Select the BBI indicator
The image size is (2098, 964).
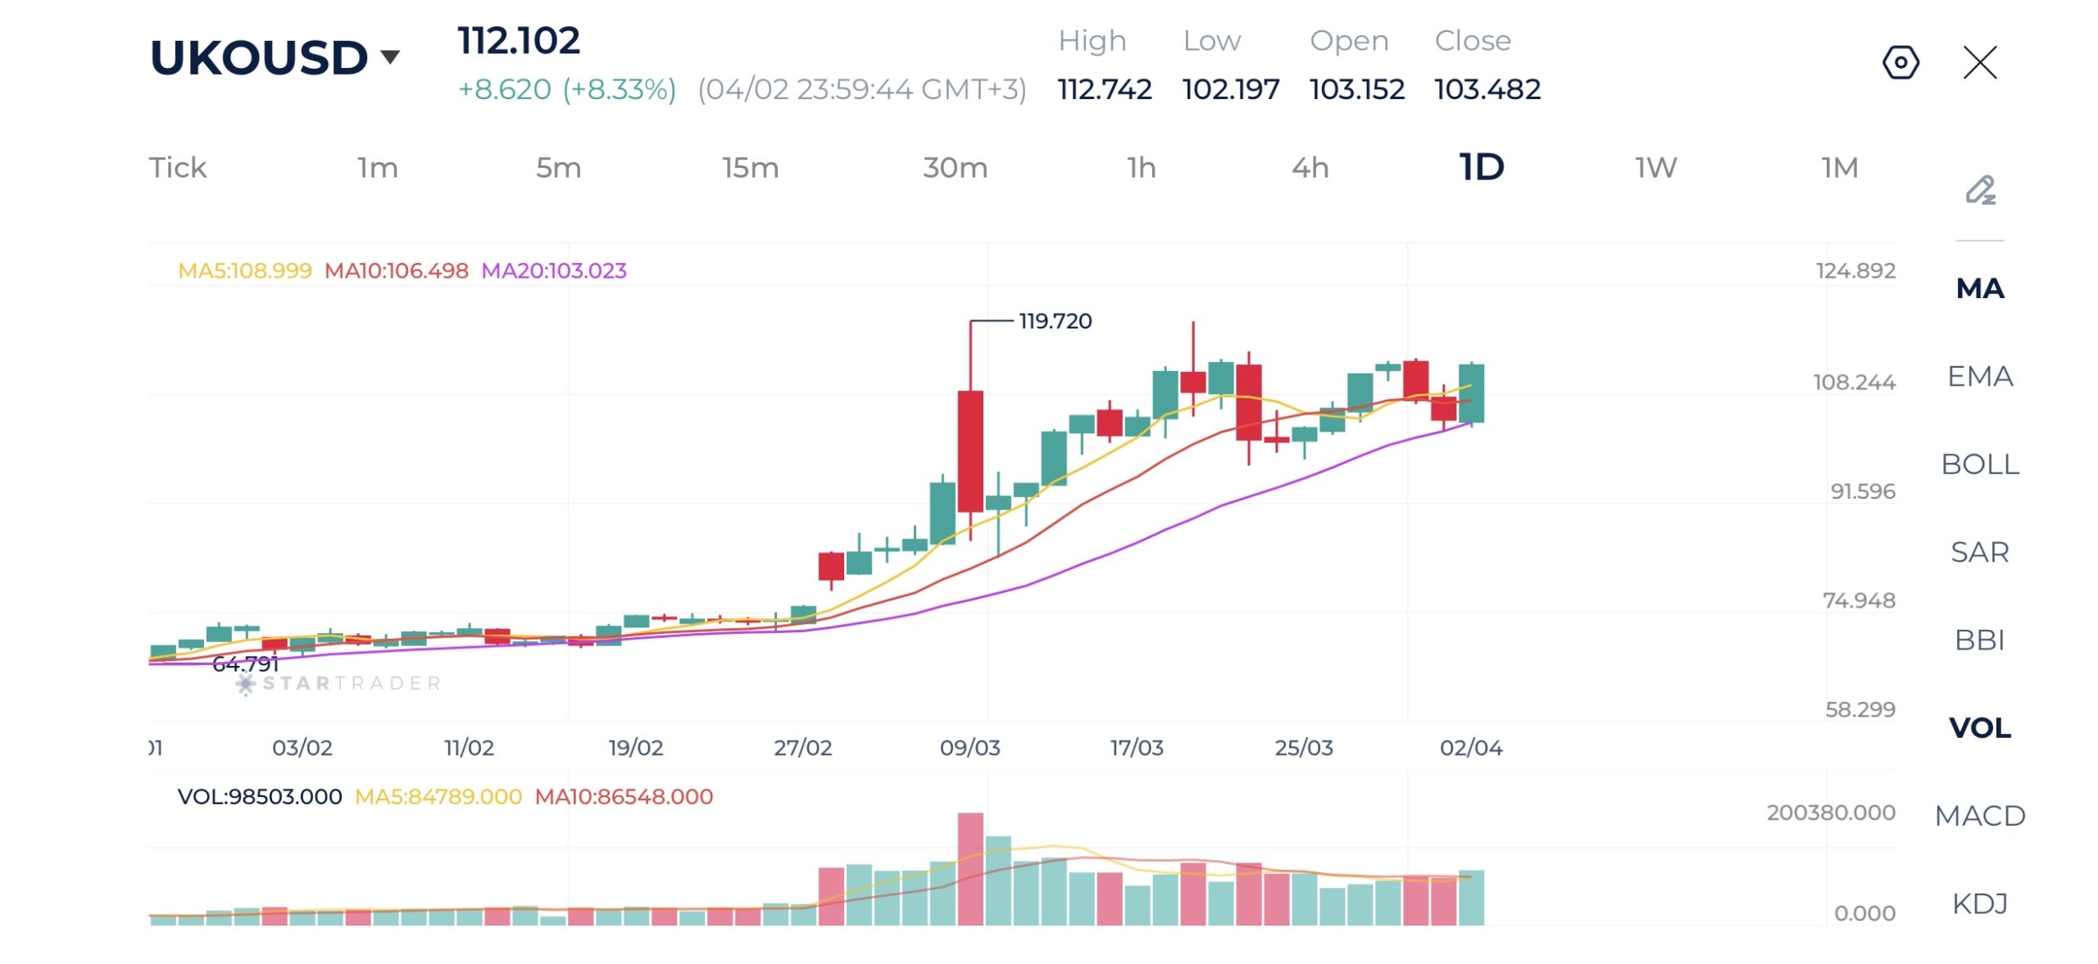coord(1980,640)
